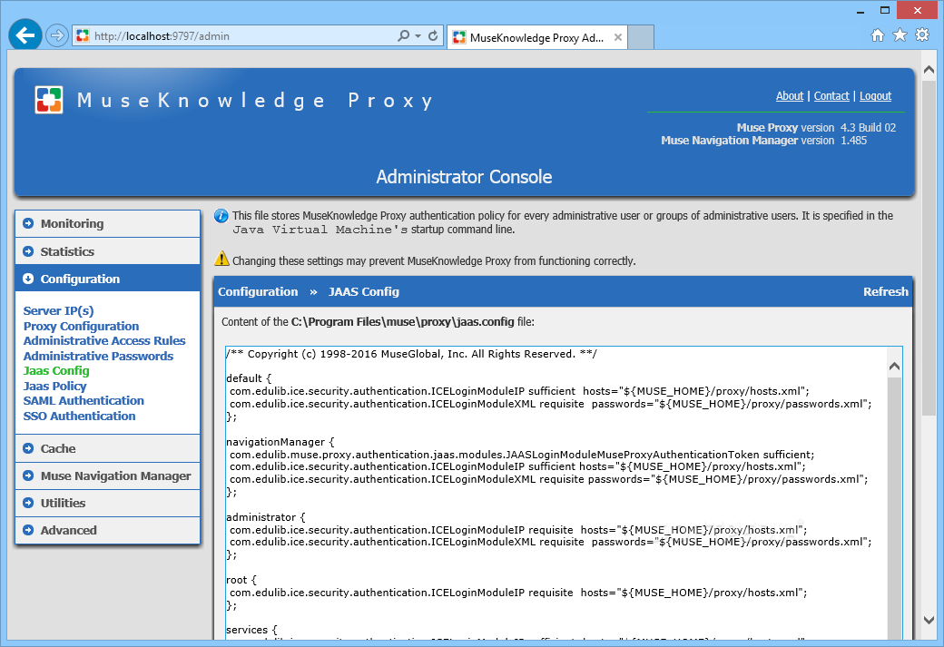Image resolution: width=944 pixels, height=647 pixels.
Task: Open the Jaas Policy page
Action: (x=54, y=386)
